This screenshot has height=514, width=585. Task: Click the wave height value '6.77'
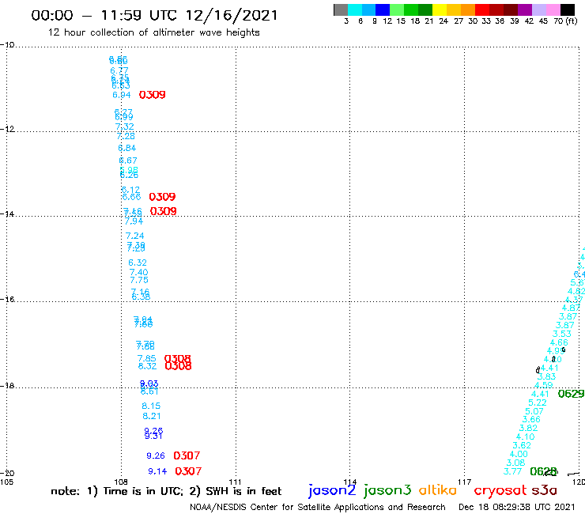tap(119, 70)
